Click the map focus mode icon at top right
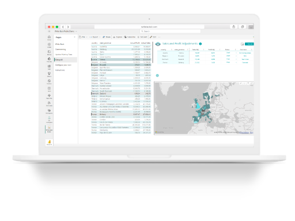This screenshot has height=221, width=295. click(x=252, y=83)
